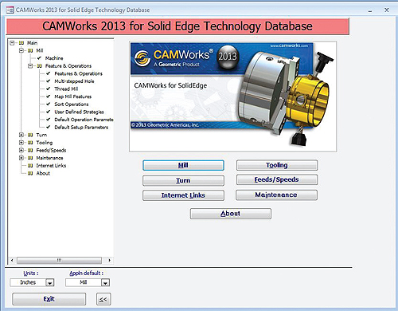Select Map Mill Features tree item
This screenshot has width=398, height=311.
pyautogui.click(x=73, y=96)
